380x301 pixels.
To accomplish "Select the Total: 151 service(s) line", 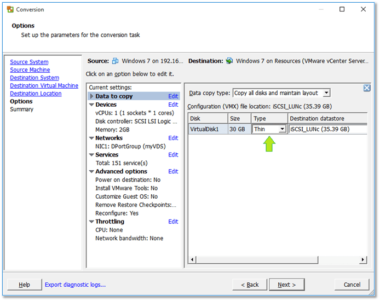I will point(122,163).
